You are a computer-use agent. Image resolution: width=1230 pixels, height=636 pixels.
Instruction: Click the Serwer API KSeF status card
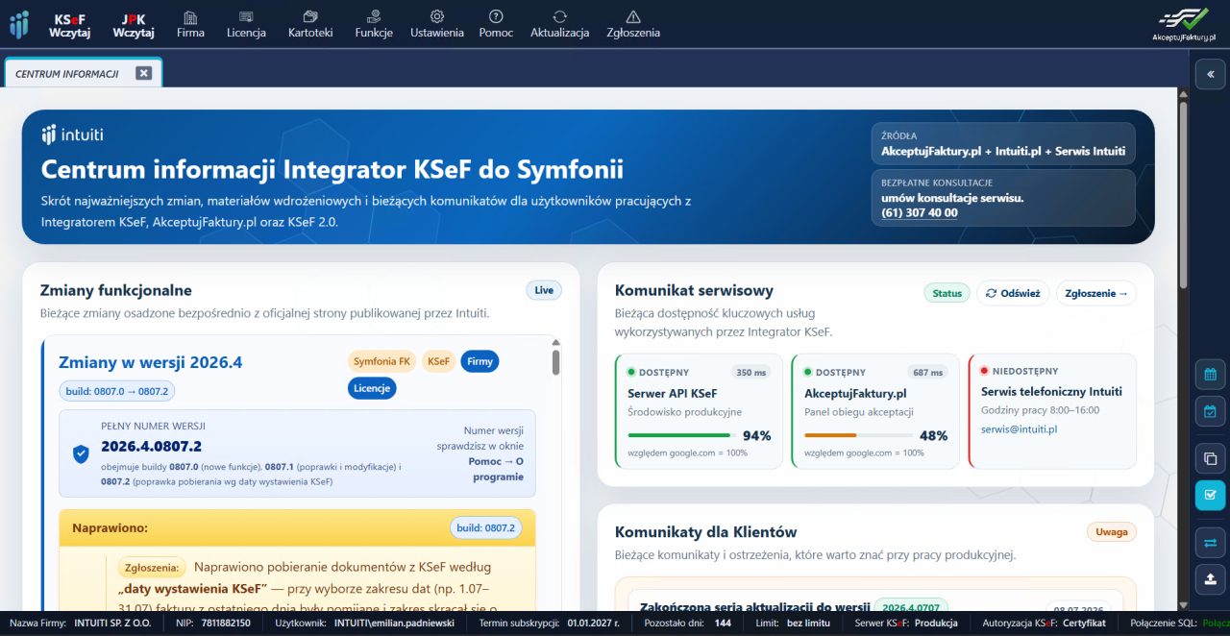point(701,411)
